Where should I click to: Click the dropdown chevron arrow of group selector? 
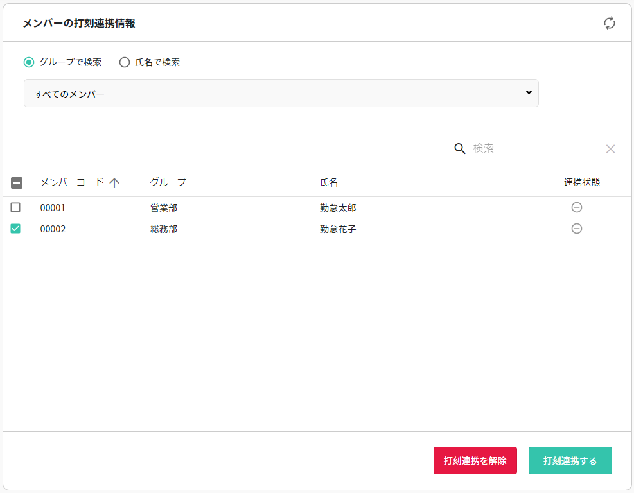(x=529, y=92)
